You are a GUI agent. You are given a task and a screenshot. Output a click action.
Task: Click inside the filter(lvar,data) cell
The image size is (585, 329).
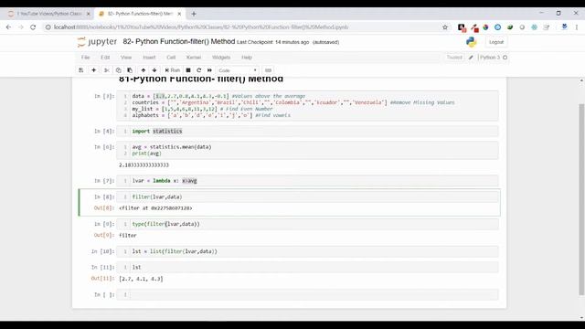point(307,196)
